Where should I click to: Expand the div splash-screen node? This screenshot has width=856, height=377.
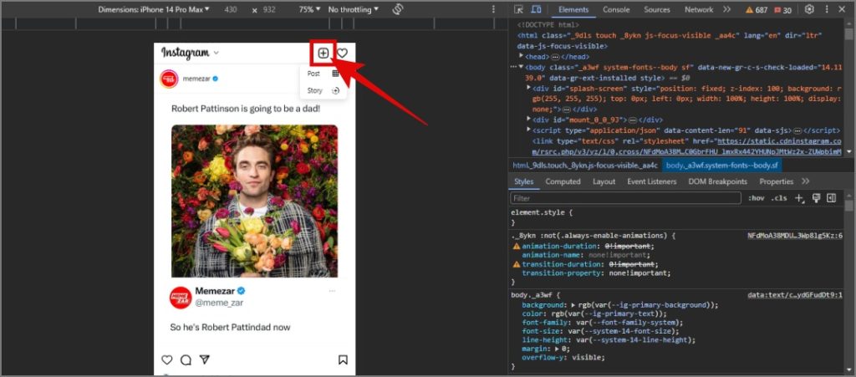(528, 88)
